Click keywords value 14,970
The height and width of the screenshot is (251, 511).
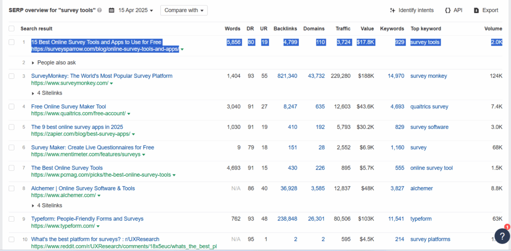pos(396,76)
